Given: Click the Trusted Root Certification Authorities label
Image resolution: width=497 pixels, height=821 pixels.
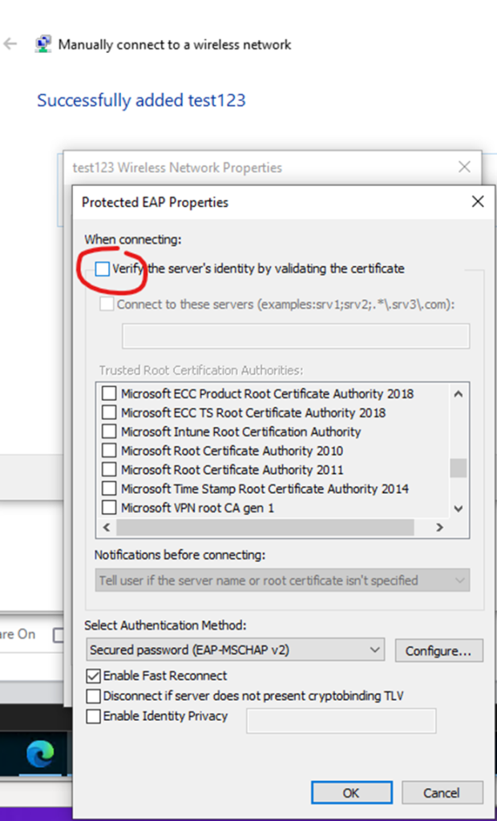Looking at the screenshot, I should tap(201, 370).
